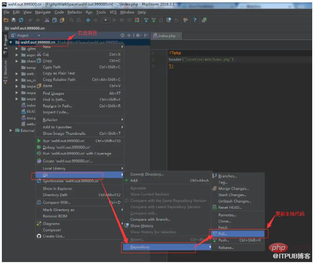This screenshot has width=315, height=263.
Task: Open the File menu
Action: [x=7, y=13]
